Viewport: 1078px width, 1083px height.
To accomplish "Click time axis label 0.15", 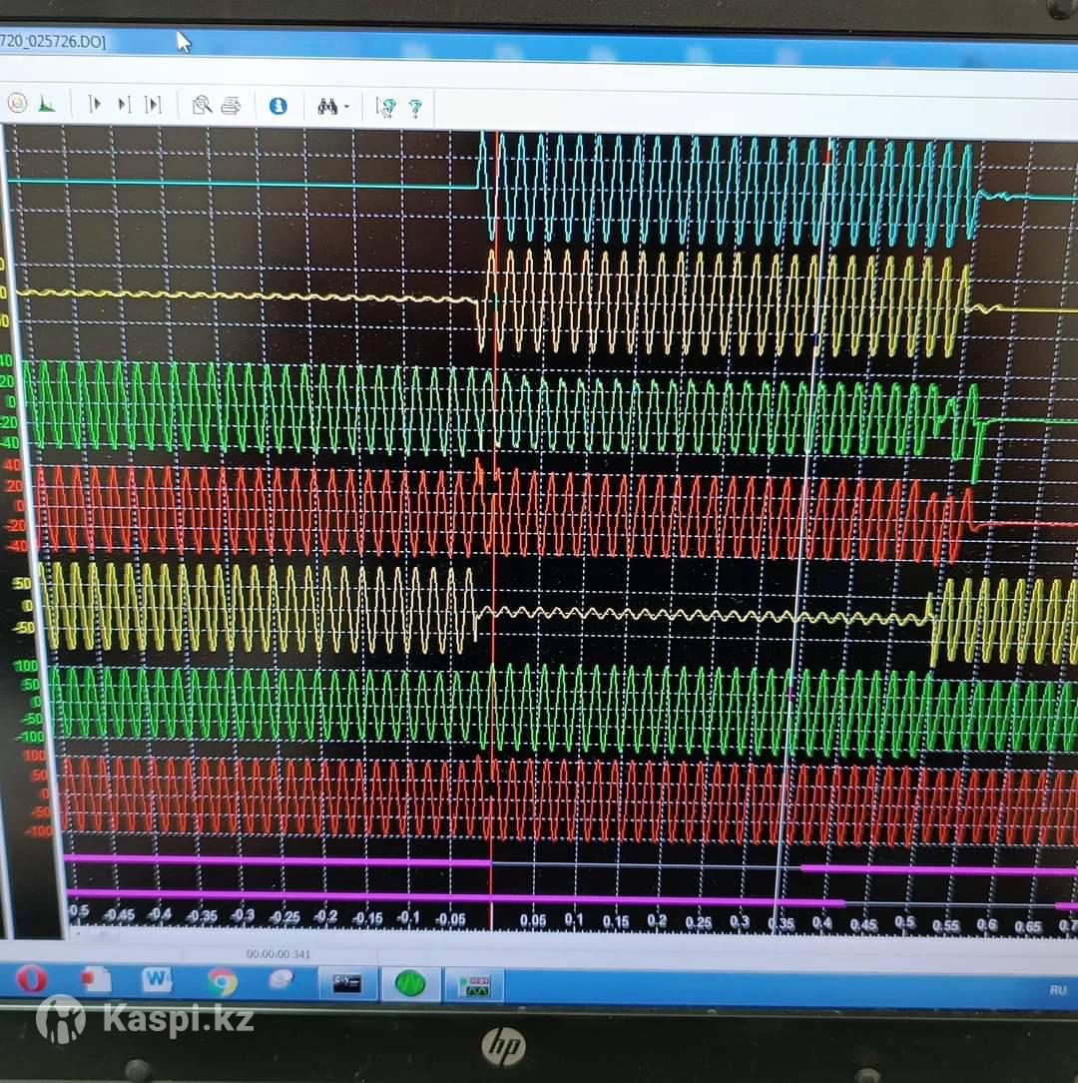I will pyautogui.click(x=615, y=920).
